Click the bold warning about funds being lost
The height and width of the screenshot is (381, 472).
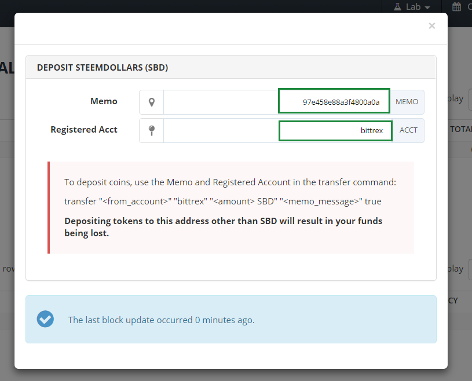tap(223, 227)
